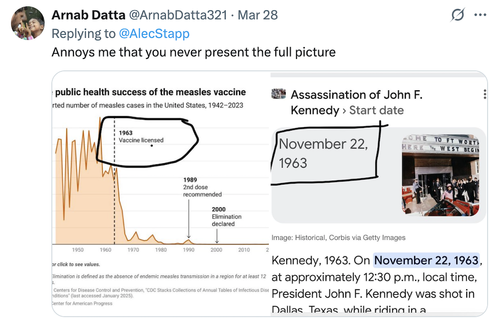
Task: Click the @AlecStapp reply mention
Action: 154,34
